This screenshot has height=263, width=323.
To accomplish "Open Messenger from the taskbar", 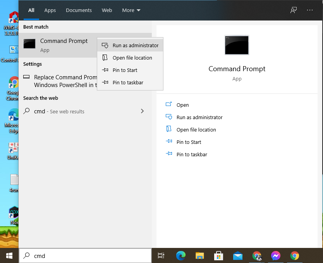I will pyautogui.click(x=276, y=256).
